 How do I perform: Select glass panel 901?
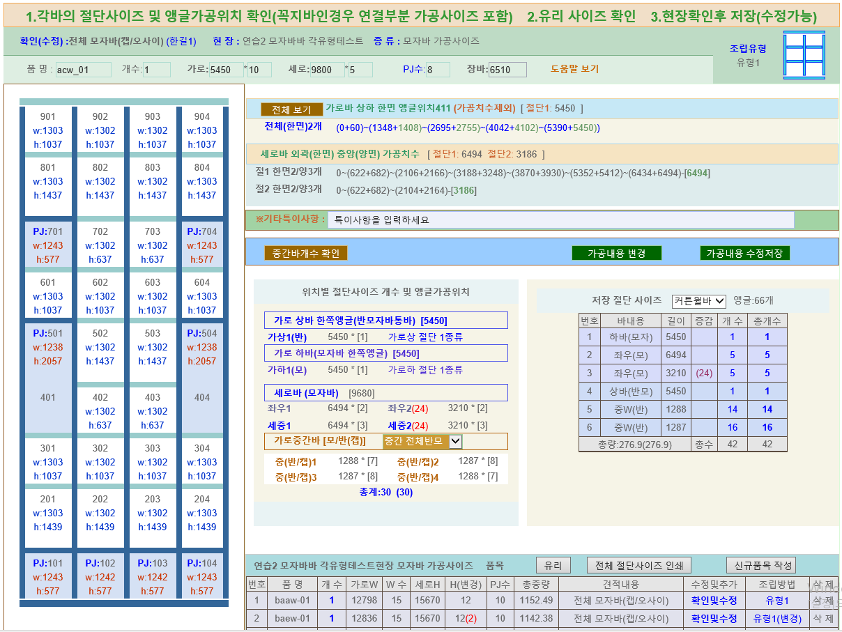48,130
